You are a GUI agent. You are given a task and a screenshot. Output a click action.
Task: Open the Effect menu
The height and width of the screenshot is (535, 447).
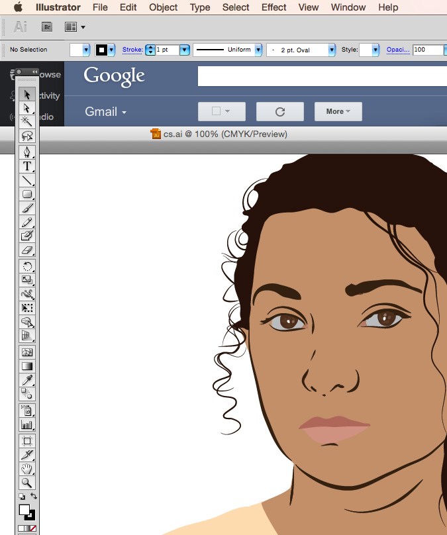(x=273, y=7)
